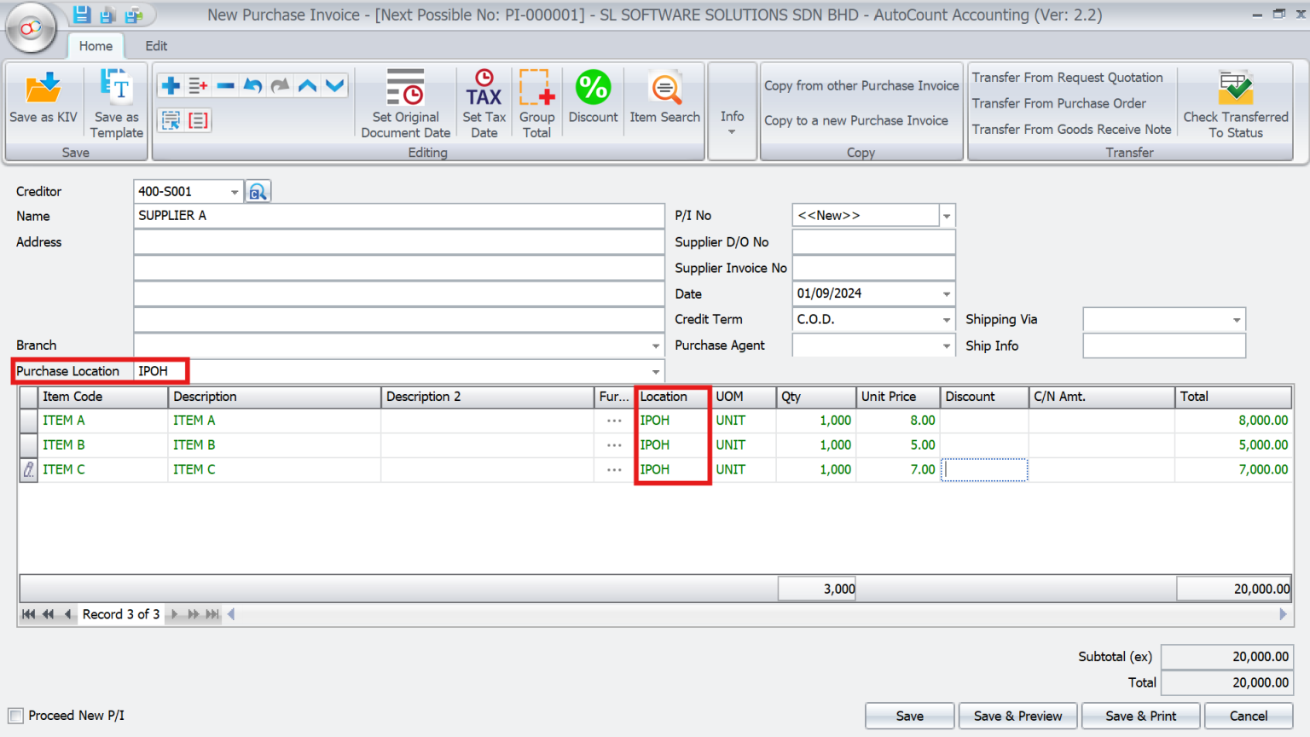Move the selected item up with the up-arrow icon
This screenshot has height=737, width=1310.
pos(306,85)
